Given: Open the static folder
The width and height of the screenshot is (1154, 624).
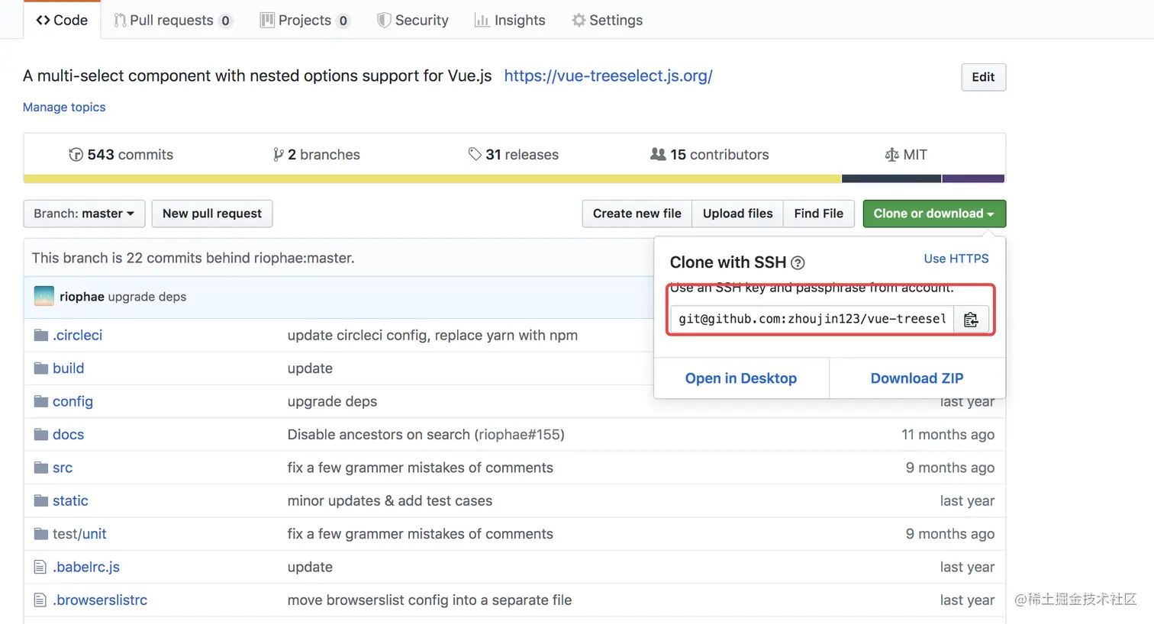Looking at the screenshot, I should pyautogui.click(x=70, y=500).
